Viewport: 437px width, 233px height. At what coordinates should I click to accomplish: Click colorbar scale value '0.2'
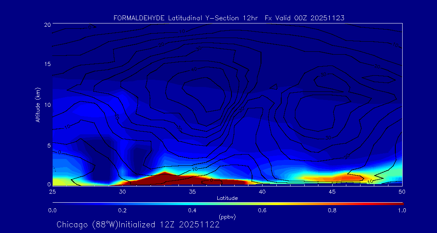click(x=123, y=211)
